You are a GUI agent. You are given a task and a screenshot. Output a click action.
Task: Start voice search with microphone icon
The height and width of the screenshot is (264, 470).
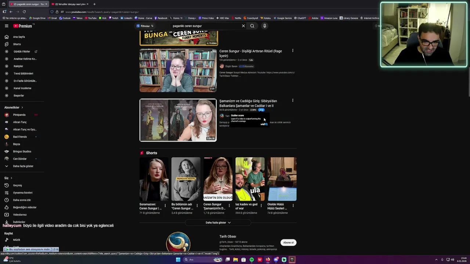click(264, 26)
